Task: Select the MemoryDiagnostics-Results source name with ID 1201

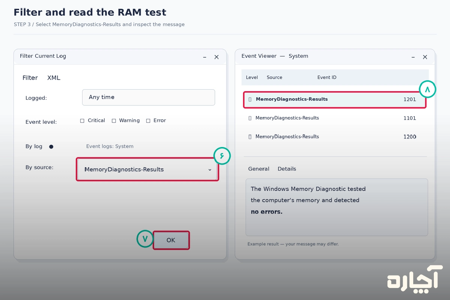Action: [292, 99]
